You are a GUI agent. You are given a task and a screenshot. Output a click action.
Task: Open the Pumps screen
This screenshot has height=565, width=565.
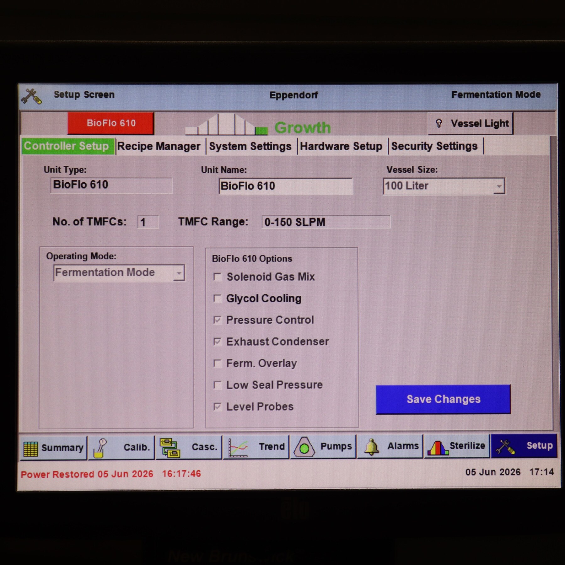point(323,447)
